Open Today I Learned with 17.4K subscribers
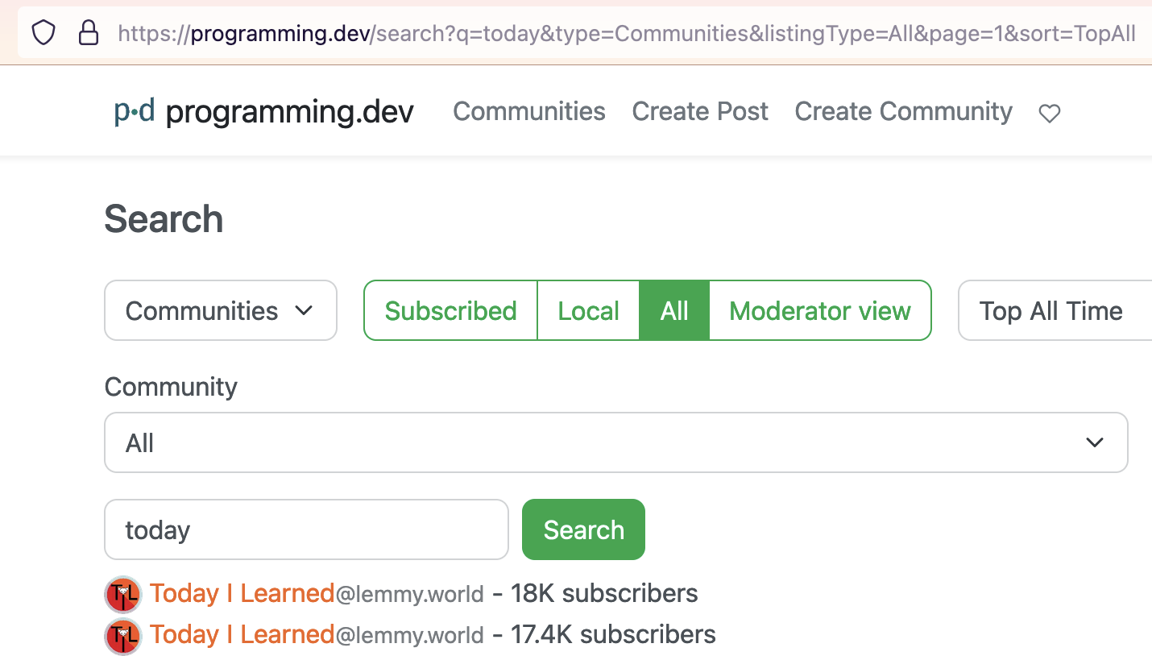This screenshot has height=656, width=1152. pos(242,635)
